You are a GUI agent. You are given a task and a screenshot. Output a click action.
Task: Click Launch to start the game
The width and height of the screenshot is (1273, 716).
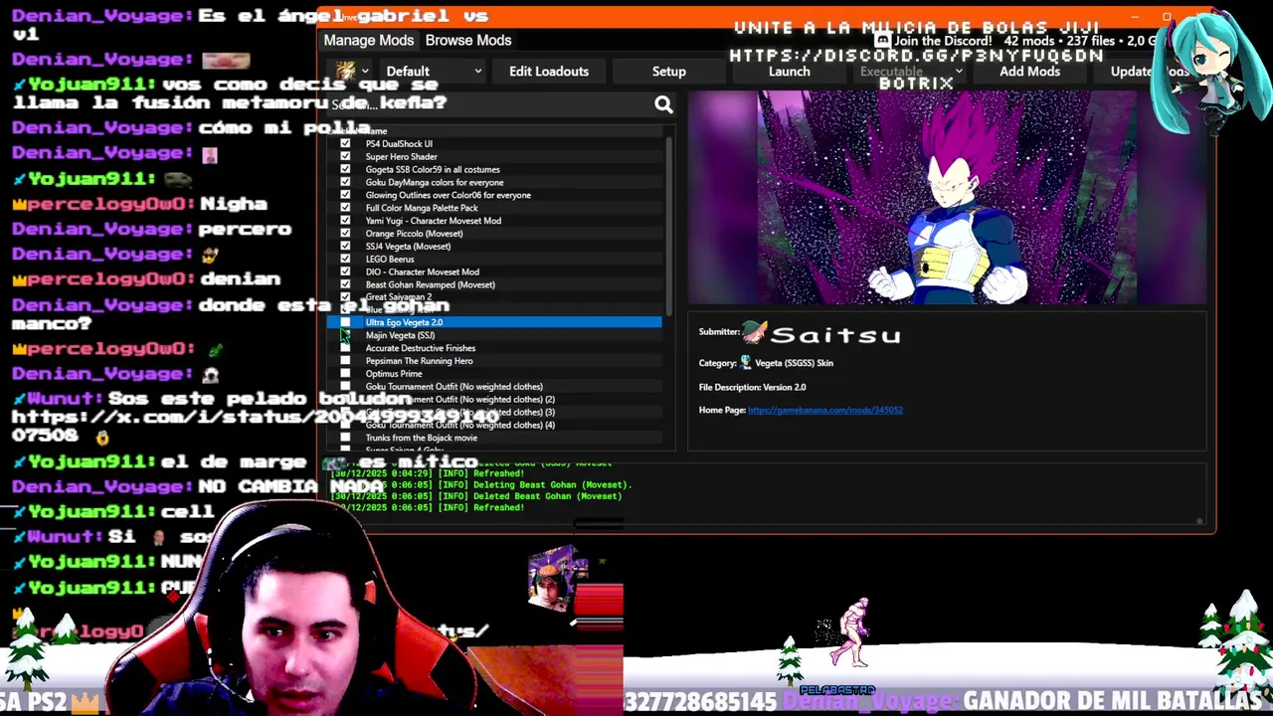click(790, 72)
